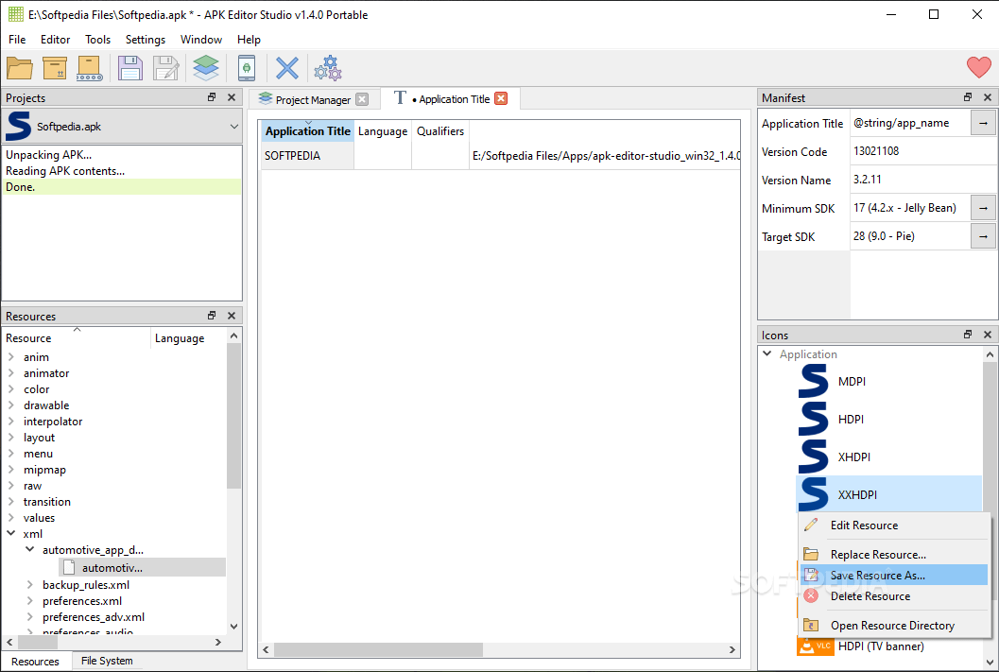
Task: Choose Save Resource As... menu entry
Action: (x=894, y=576)
